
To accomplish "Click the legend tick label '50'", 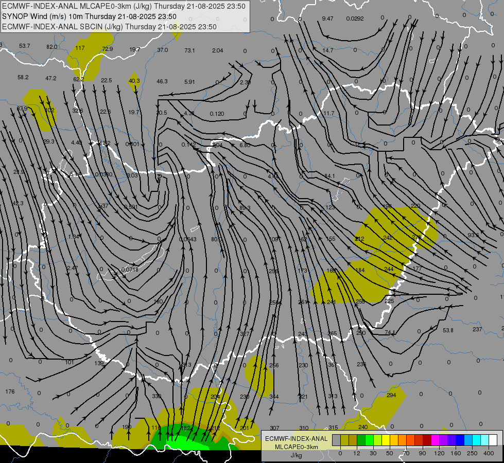I will [389, 453].
